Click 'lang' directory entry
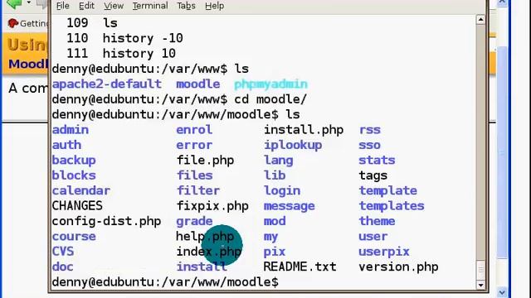 point(279,160)
